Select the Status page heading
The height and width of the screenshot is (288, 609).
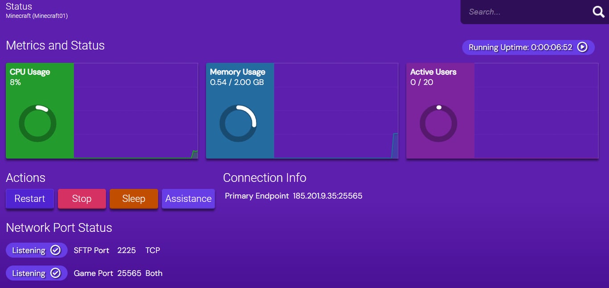(x=19, y=6)
